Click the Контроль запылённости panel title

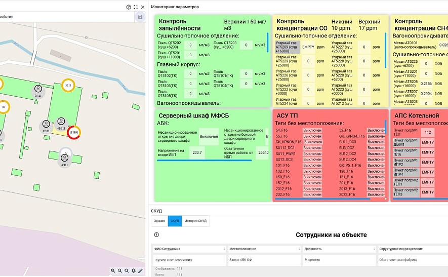(x=180, y=25)
